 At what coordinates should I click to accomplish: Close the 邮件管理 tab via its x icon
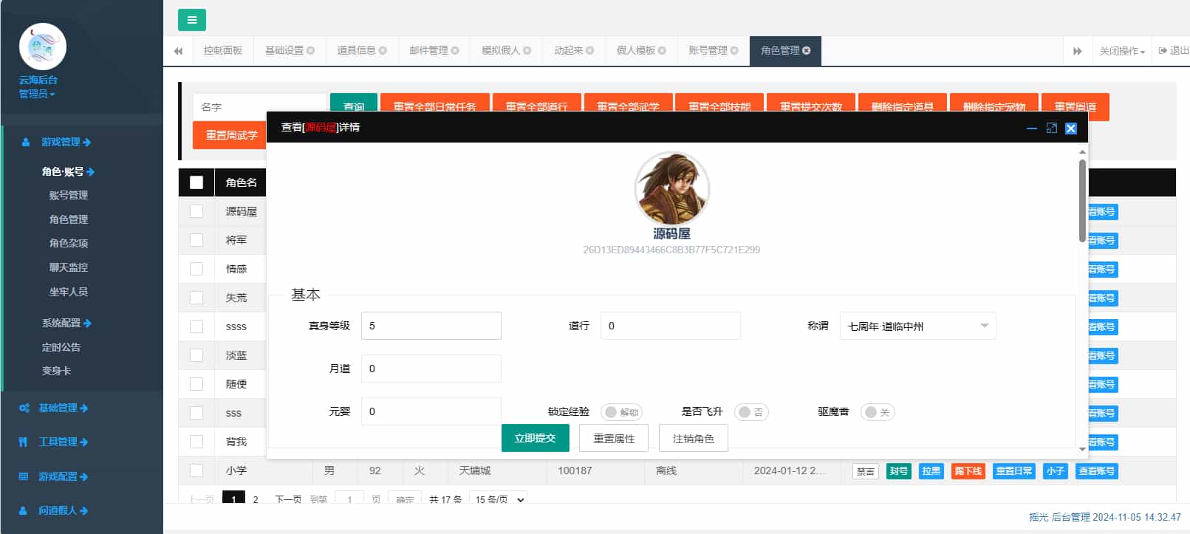pyautogui.click(x=455, y=50)
